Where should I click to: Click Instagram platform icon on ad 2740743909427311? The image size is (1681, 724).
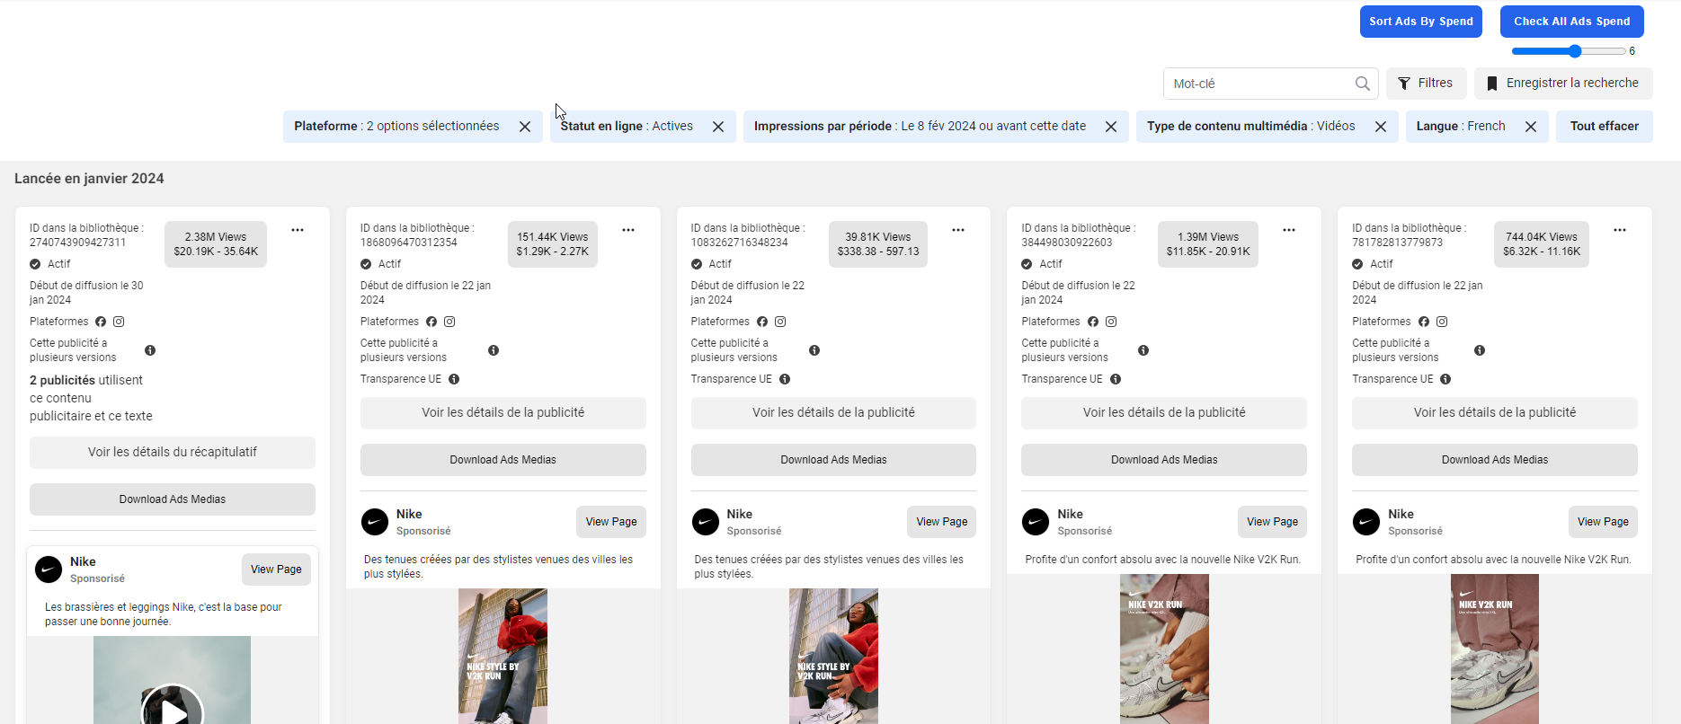point(119,322)
